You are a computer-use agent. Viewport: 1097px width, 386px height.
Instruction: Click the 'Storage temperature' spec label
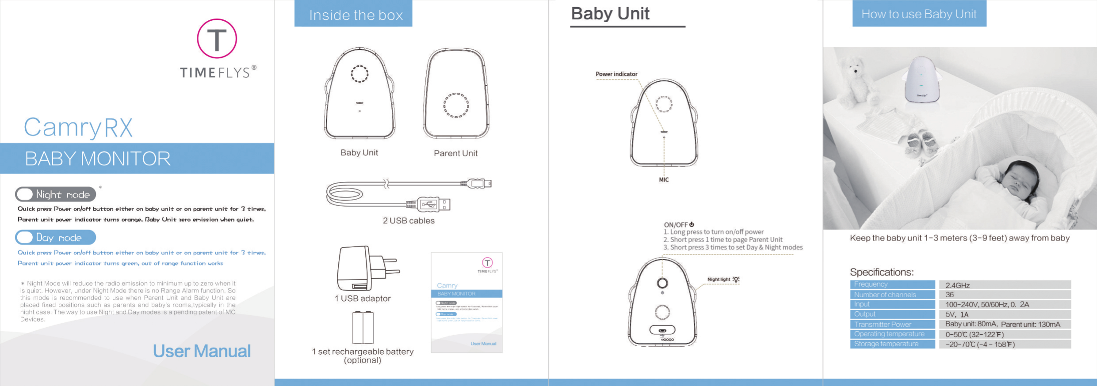point(892,344)
